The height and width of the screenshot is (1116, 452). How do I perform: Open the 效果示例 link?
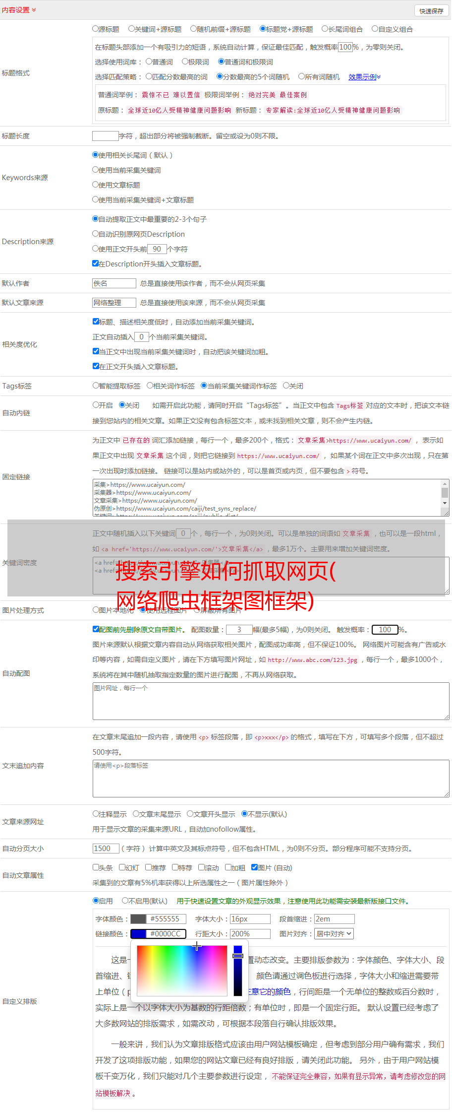coord(364,77)
